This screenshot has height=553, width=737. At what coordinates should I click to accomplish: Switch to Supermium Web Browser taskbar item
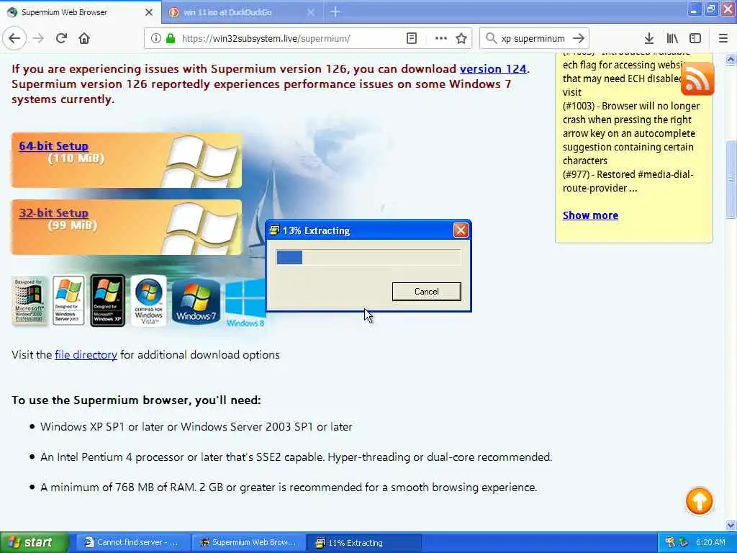[248, 543]
